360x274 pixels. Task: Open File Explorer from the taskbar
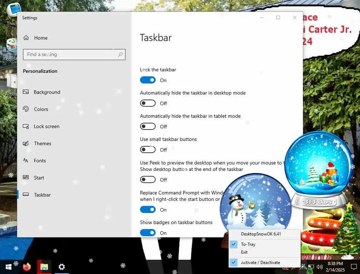tap(44, 267)
